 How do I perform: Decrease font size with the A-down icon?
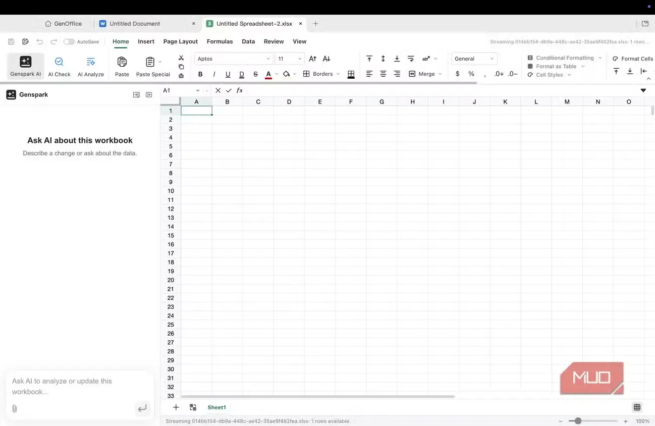tap(326, 59)
